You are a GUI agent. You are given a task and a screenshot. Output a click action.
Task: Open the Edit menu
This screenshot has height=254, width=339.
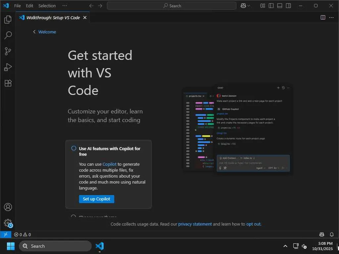pos(29,6)
